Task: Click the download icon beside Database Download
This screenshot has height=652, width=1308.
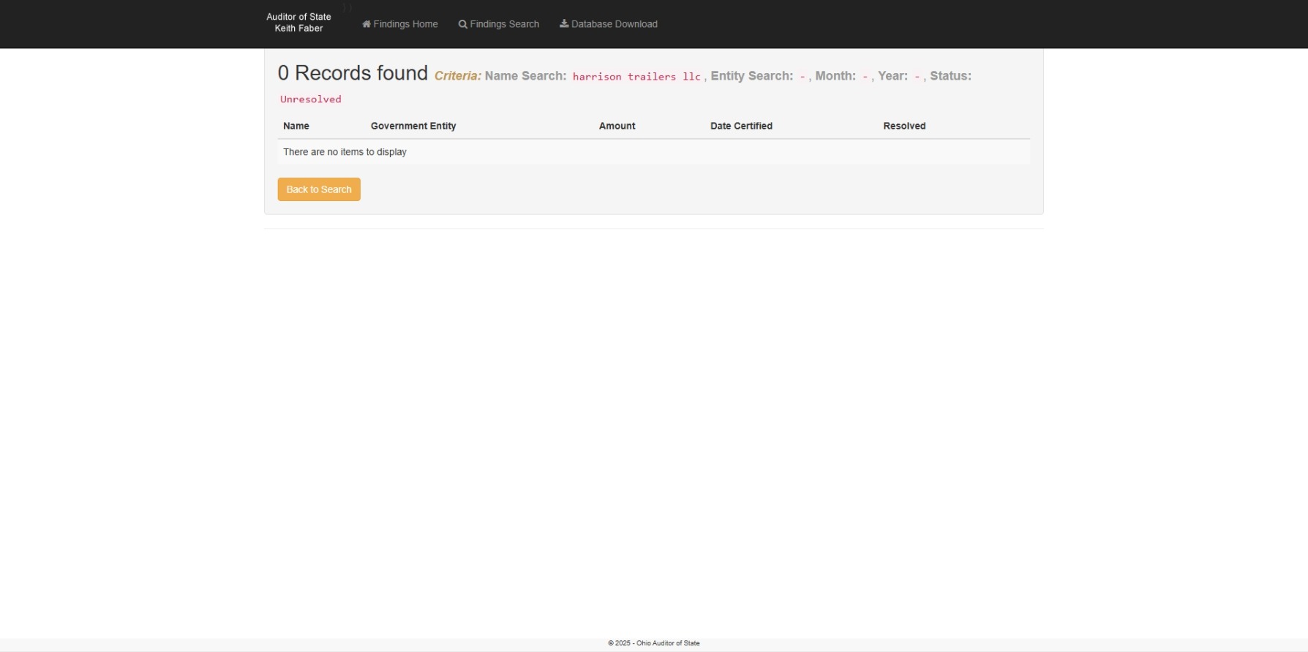Action: click(564, 24)
